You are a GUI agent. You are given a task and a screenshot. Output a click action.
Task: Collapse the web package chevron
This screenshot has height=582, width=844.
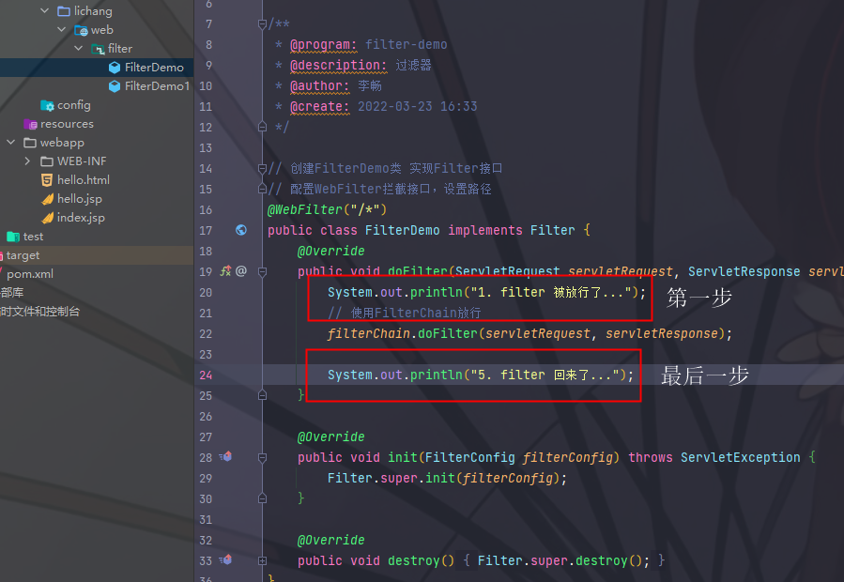click(x=61, y=30)
